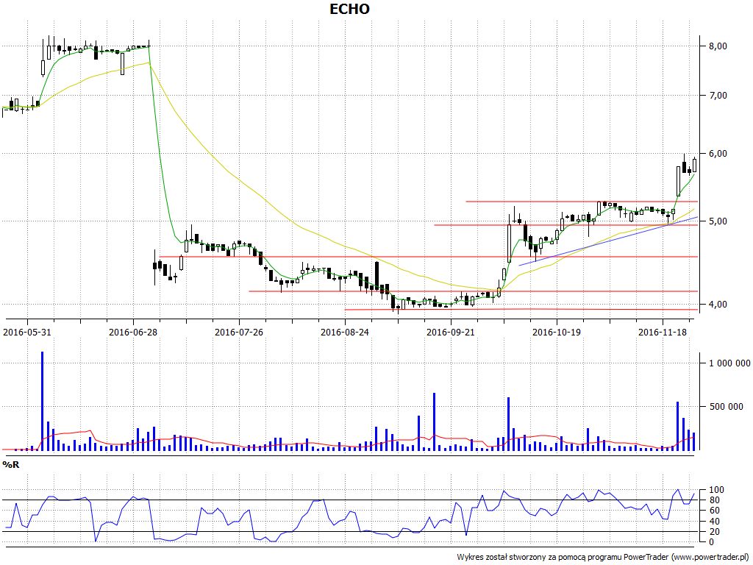Click the 0 level on the %R axis
This screenshot has height=565, width=753.
[x=712, y=542]
